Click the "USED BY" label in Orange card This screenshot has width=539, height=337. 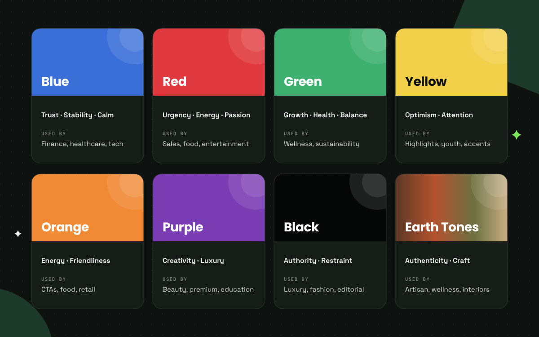(53, 279)
